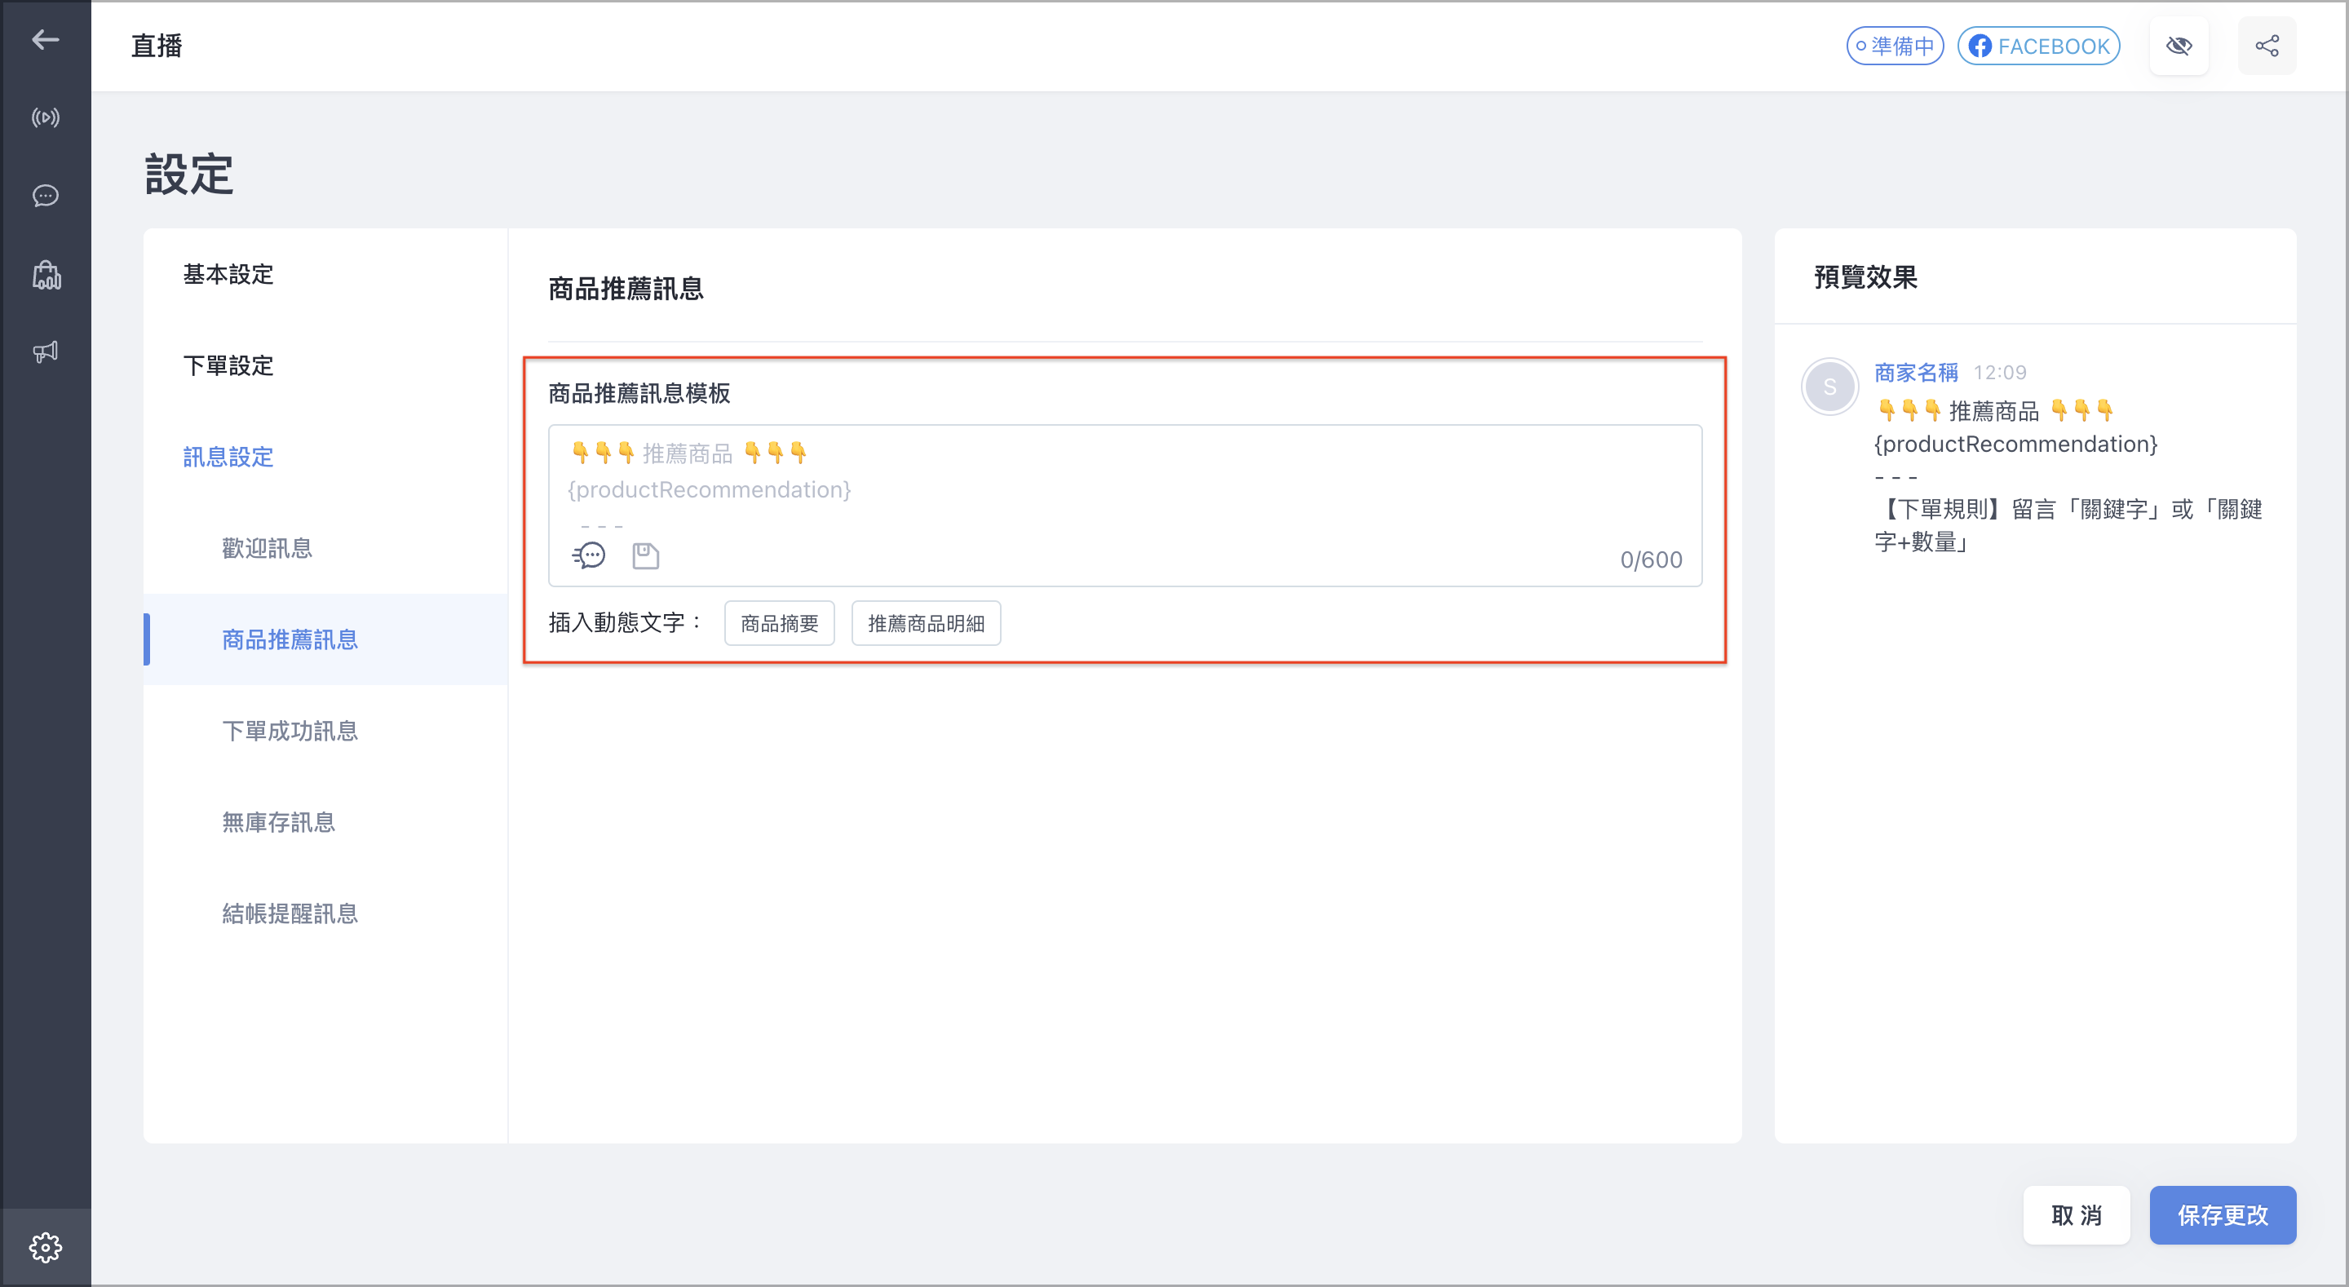This screenshot has height=1287, width=2349.
Task: Click the 保存更改 button
Action: (2223, 1215)
